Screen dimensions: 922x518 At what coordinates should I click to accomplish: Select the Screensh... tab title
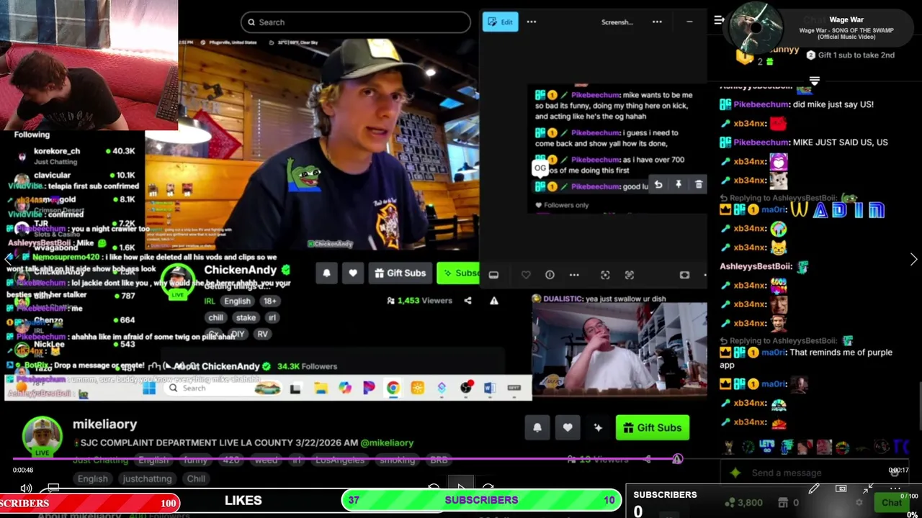click(x=617, y=22)
